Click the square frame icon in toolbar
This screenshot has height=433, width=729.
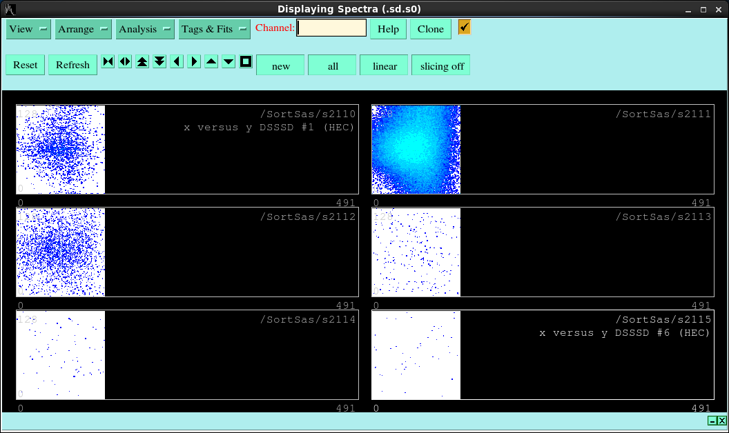pyautogui.click(x=246, y=61)
